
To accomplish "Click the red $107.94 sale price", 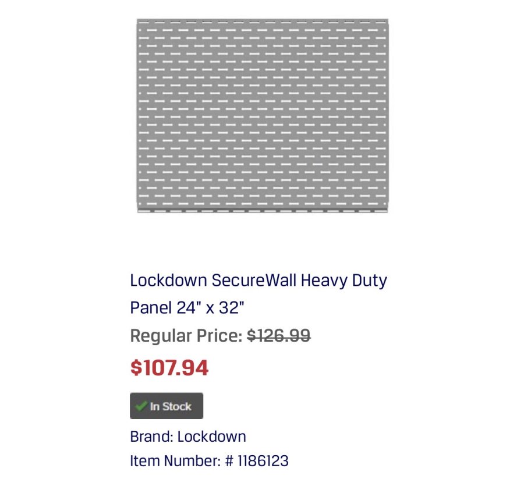I will [169, 368].
